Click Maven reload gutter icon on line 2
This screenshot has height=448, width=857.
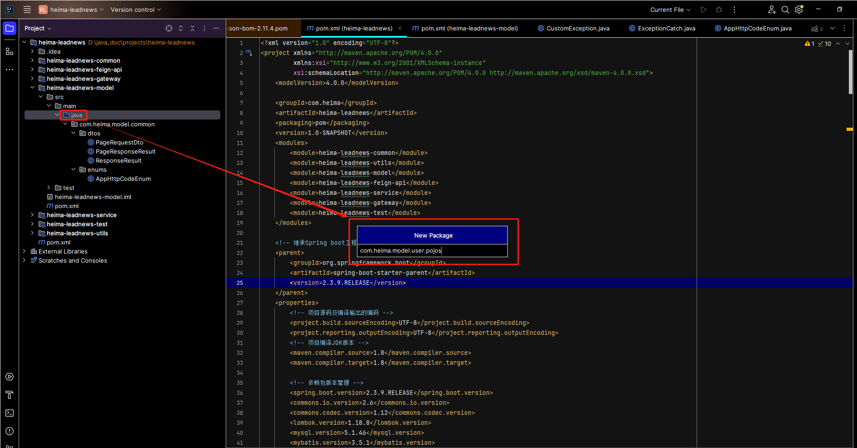[x=249, y=53]
